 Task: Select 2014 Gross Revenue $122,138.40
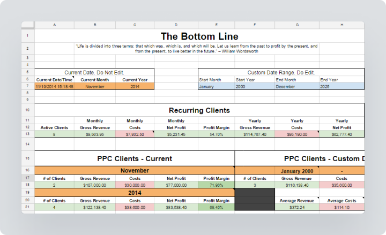pyautogui.click(x=95, y=207)
